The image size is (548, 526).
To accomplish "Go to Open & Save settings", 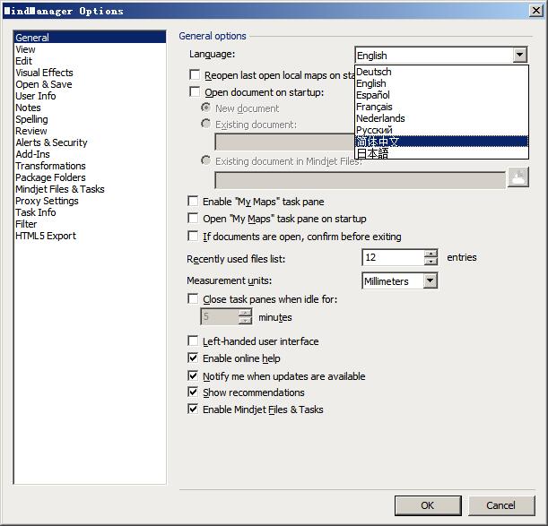I will pos(43,84).
